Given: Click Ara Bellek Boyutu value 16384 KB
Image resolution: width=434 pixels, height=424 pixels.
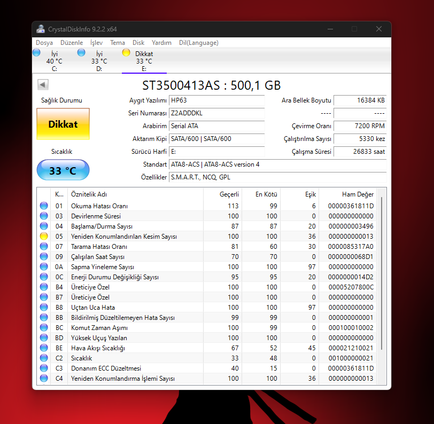Looking at the screenshot, I should tap(360, 100).
